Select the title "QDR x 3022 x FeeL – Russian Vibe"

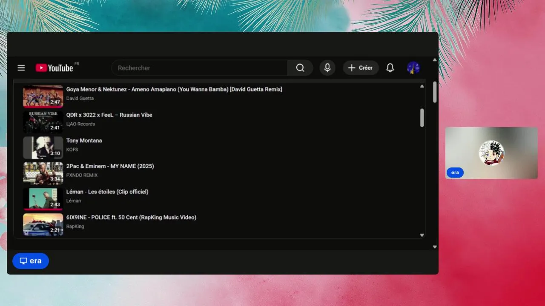click(x=109, y=115)
